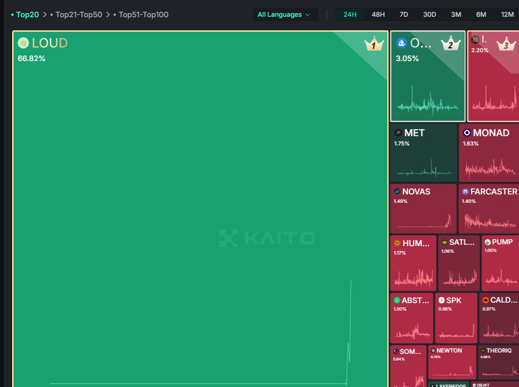Click the 0.98% value on SPK

tap(445, 309)
